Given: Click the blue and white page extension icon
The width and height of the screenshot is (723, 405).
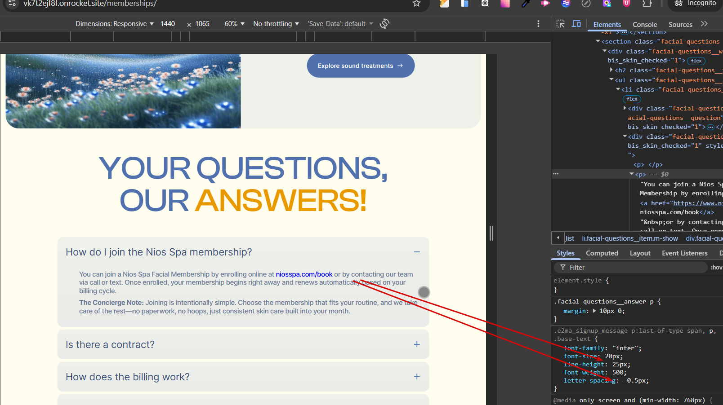Looking at the screenshot, I should coord(464,3).
